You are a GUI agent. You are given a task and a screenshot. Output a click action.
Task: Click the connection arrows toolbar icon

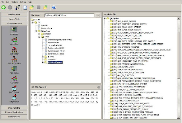pos(18,7)
